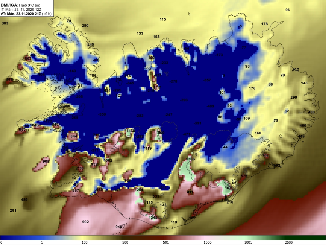This screenshot has height=245, width=326.
Task: Select the map value 110
Action: tap(174, 222)
